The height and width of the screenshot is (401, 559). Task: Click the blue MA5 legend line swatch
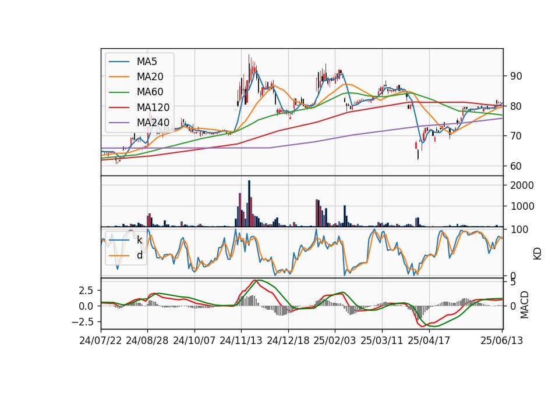(x=119, y=62)
